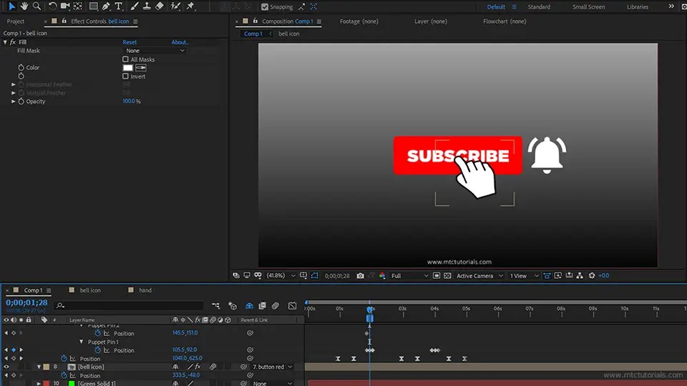Toggle the Opacity property stopwatch

(x=21, y=101)
